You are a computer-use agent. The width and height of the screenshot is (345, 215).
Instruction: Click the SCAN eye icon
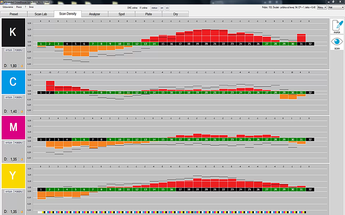pyautogui.click(x=337, y=42)
